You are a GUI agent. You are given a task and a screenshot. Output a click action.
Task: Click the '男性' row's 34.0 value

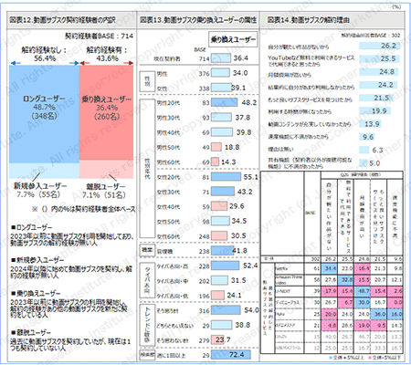point(240,73)
